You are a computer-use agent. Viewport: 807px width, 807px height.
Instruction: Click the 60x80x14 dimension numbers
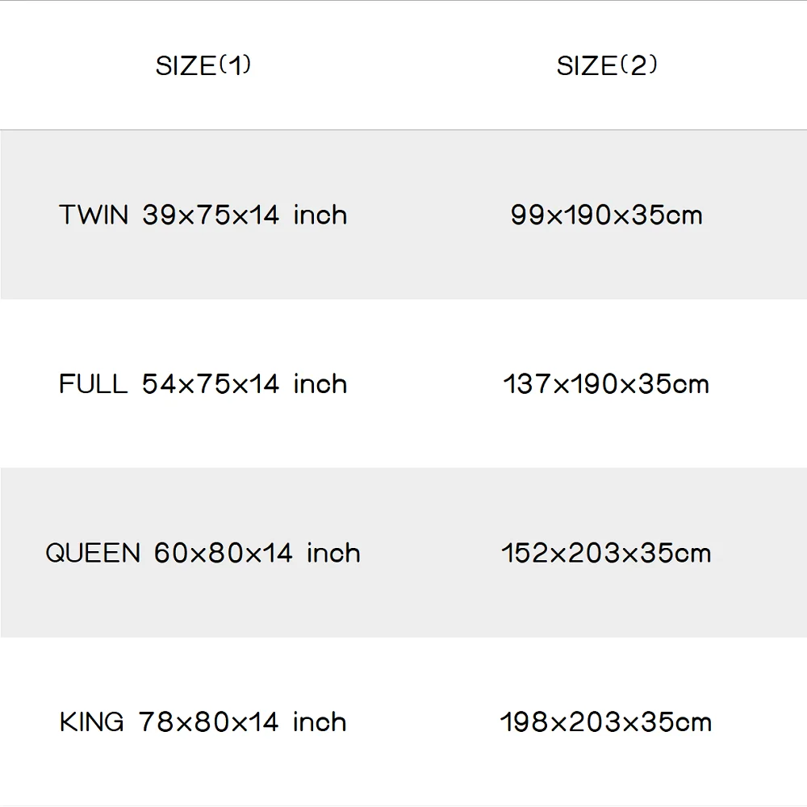[224, 554]
